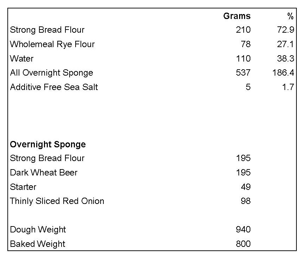The width and height of the screenshot is (301, 256).
Task: Select the 537 grams value
Action: tap(243, 73)
